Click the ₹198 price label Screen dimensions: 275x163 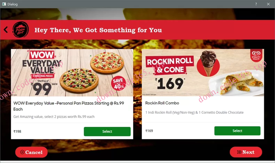click(x=17, y=131)
